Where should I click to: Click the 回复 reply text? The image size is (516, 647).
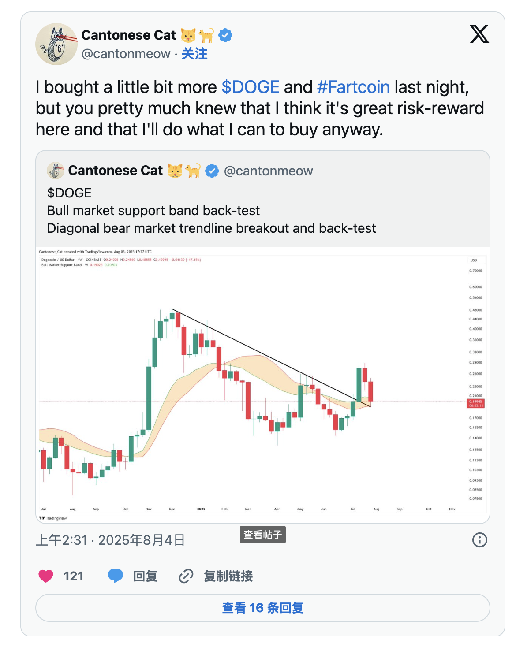[145, 576]
